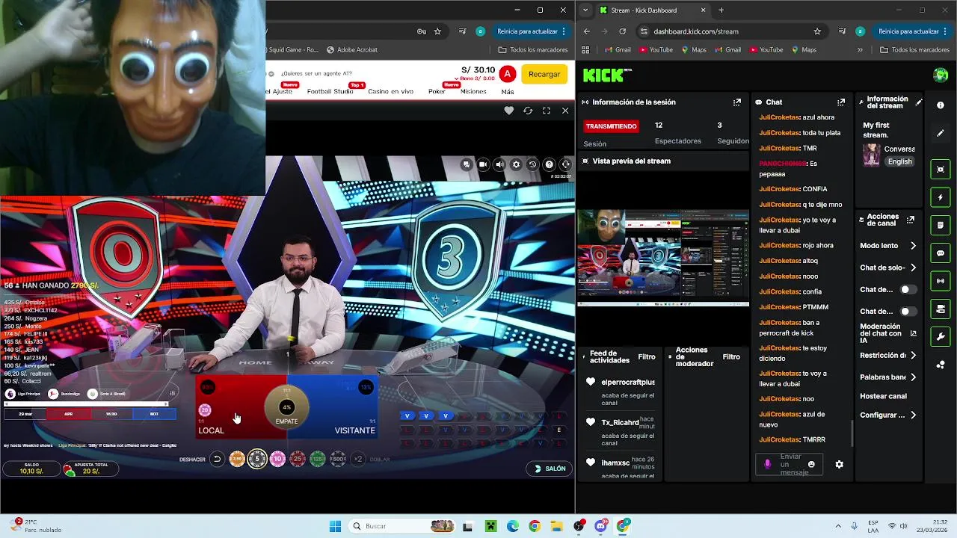
Task: Show hidden system tray icons
Action: 837,526
